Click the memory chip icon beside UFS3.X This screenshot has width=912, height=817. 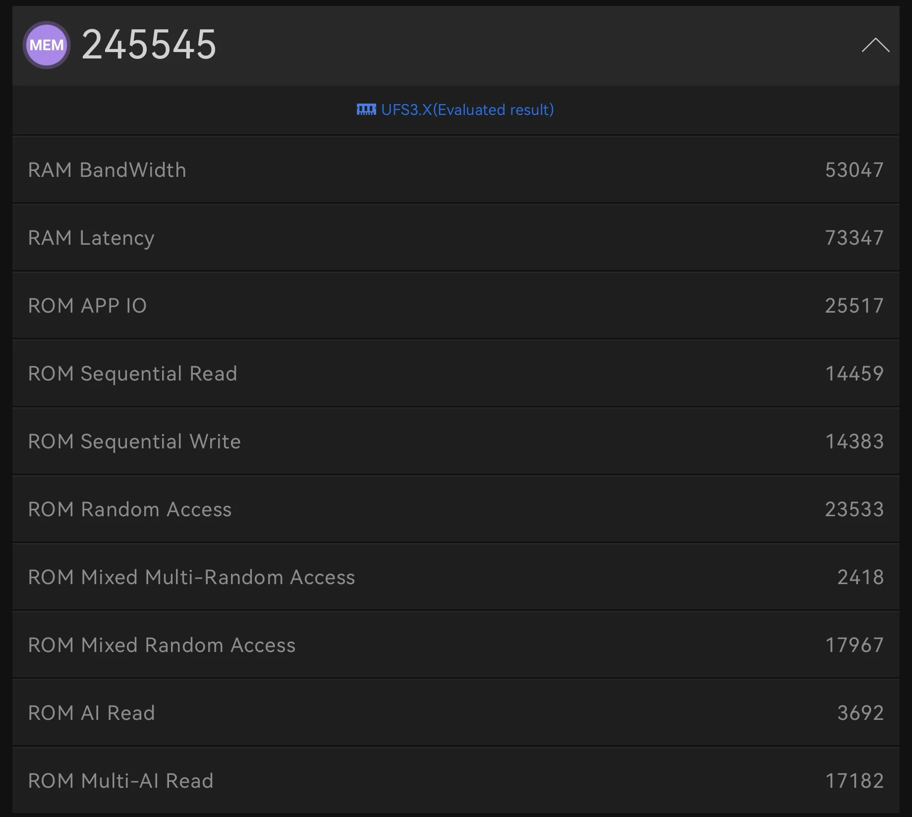click(366, 109)
